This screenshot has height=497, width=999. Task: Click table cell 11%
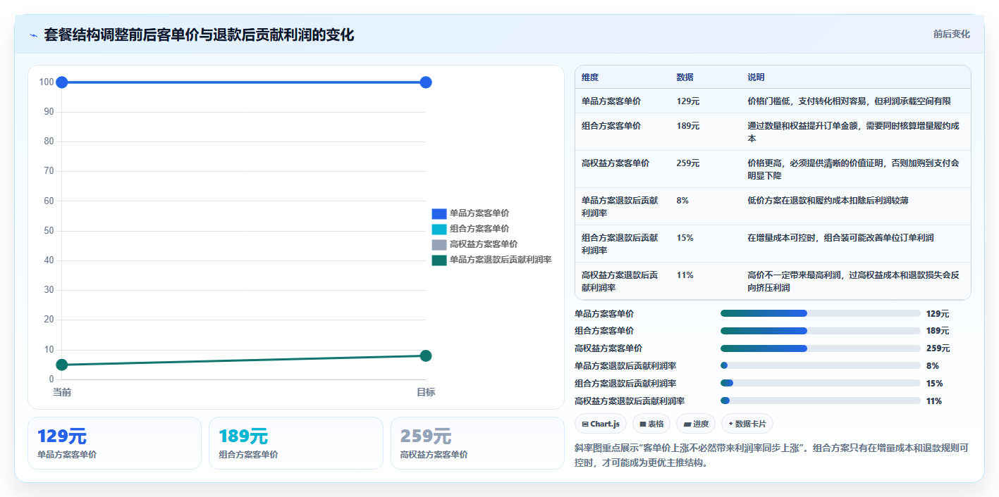point(685,275)
